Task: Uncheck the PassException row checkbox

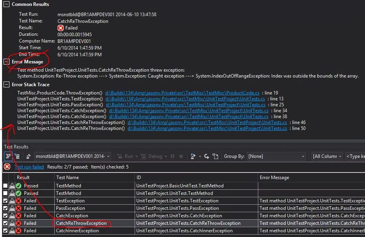Action: (x=6, y=208)
